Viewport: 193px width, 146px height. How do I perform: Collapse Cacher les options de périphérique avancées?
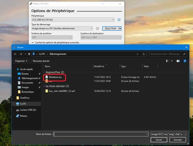point(56,42)
